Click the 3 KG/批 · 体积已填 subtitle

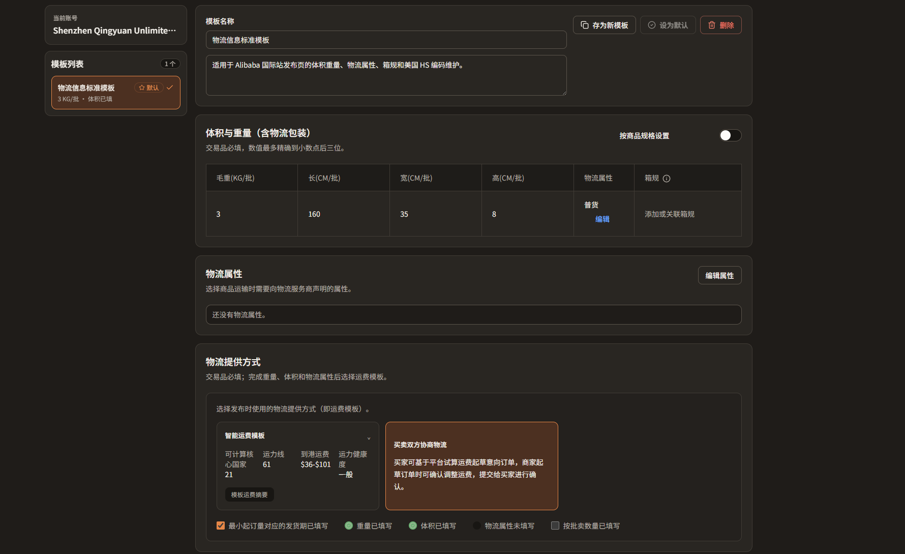click(85, 99)
